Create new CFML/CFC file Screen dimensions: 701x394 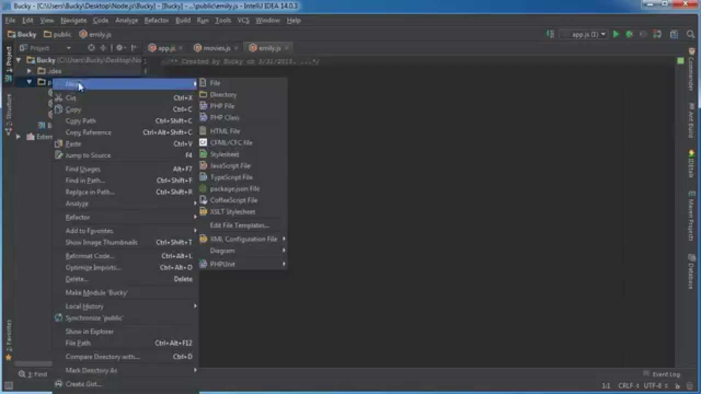point(242,143)
